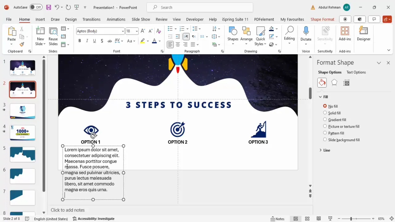Collapse the Fill section
Viewport: 395px width, 222px height.
pos(323,97)
